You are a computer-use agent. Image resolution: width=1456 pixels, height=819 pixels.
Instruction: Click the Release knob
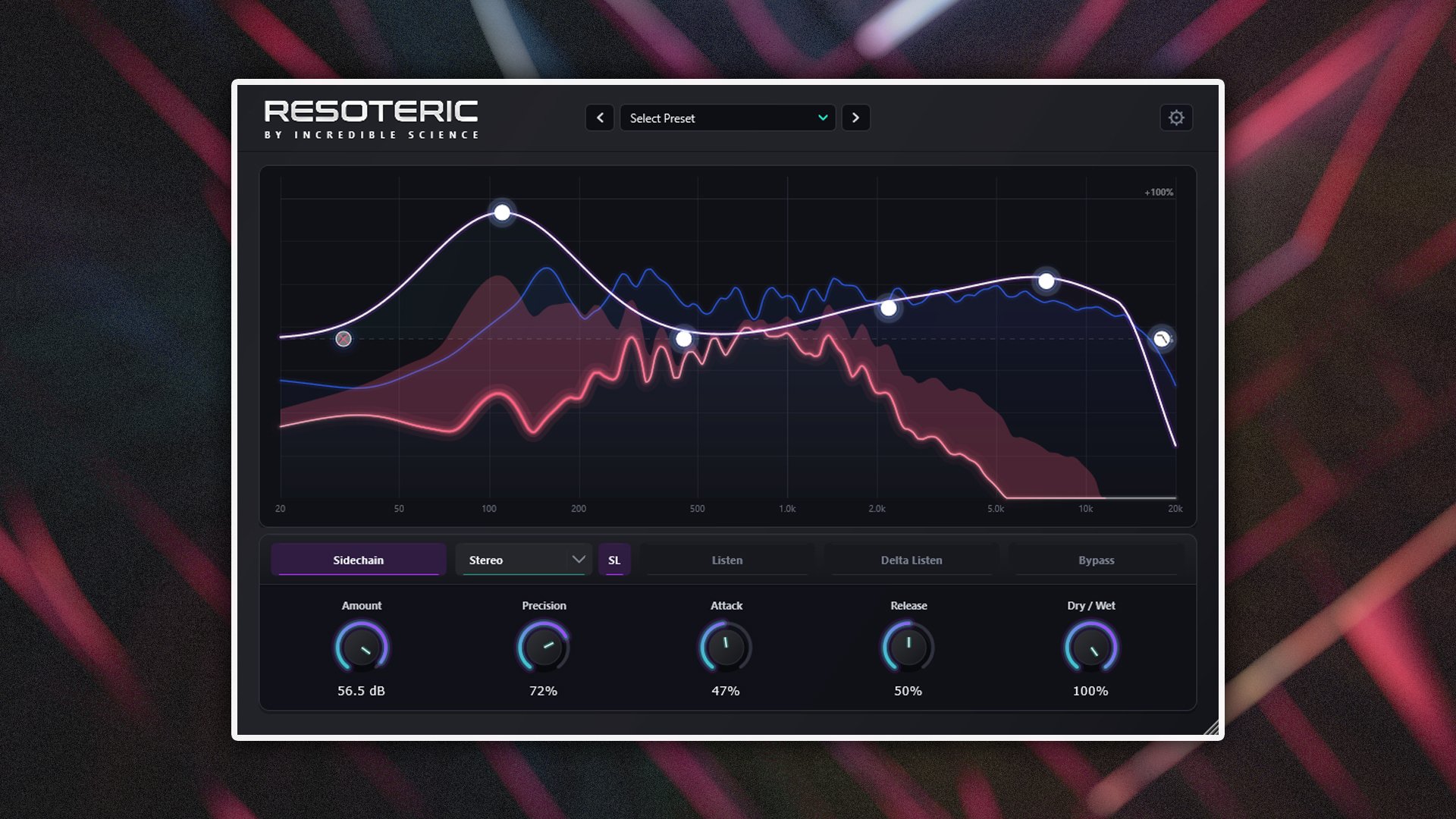point(908,648)
